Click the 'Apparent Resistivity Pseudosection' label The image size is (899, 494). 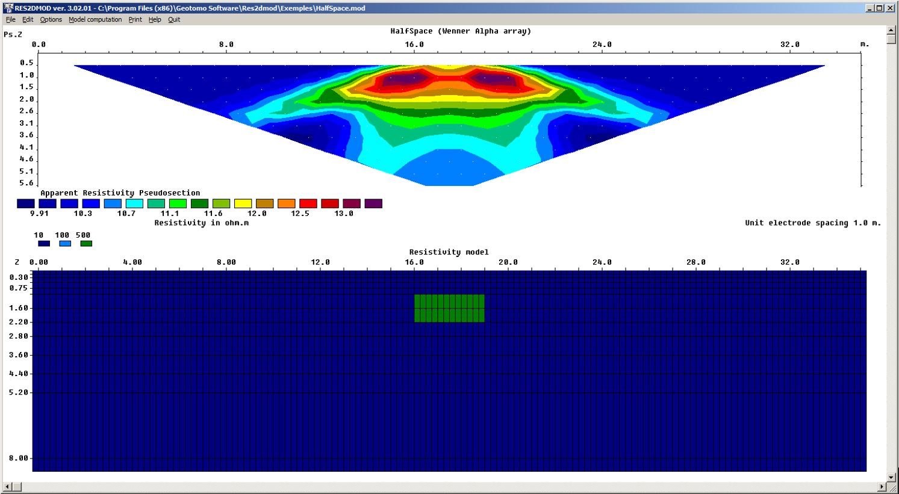[x=120, y=193]
